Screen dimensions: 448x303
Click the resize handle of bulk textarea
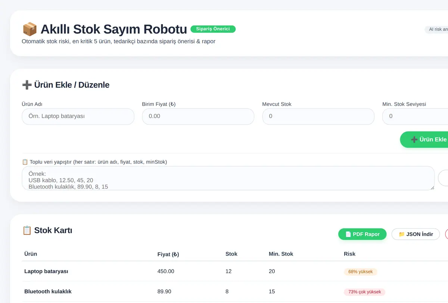(432, 188)
